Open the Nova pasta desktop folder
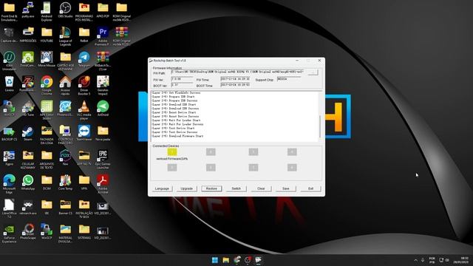 click(x=103, y=133)
